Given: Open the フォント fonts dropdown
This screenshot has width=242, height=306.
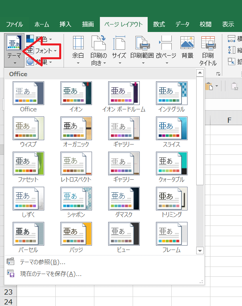Looking at the screenshot, I should coord(41,51).
